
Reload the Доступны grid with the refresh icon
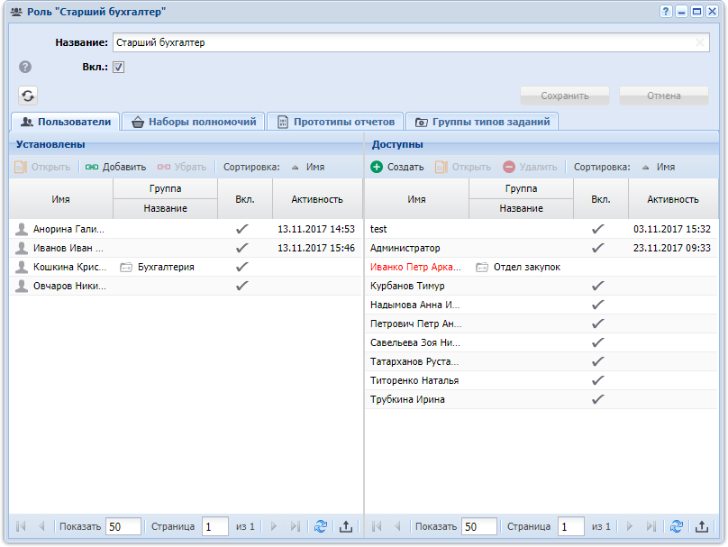677,526
